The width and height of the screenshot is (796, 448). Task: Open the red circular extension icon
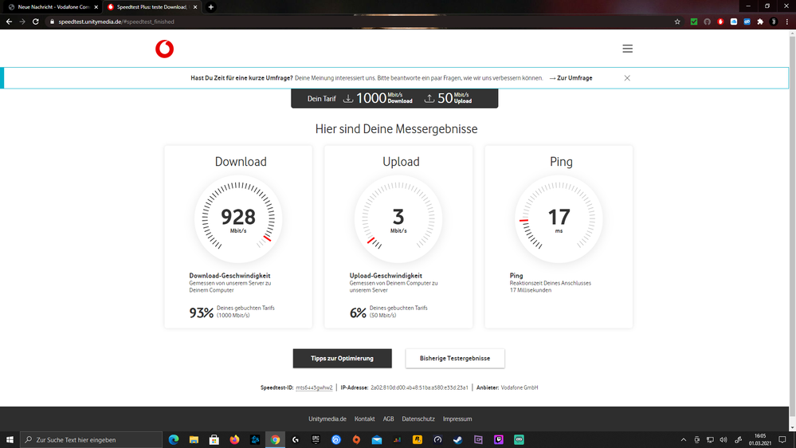[x=720, y=22]
